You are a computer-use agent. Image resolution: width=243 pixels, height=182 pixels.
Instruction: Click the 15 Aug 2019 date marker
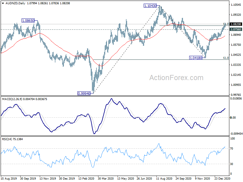pos(9,179)
